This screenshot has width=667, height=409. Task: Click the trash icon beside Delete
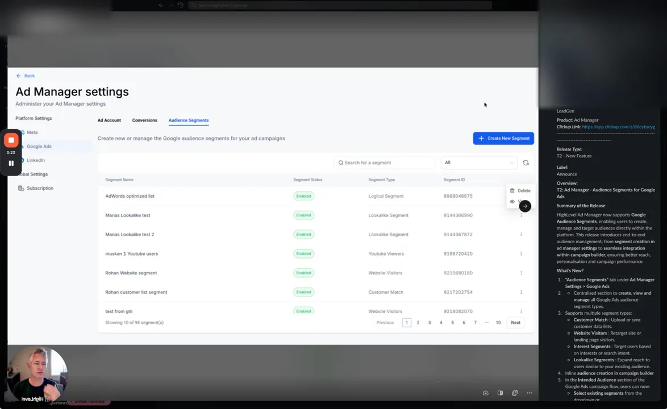(x=512, y=190)
